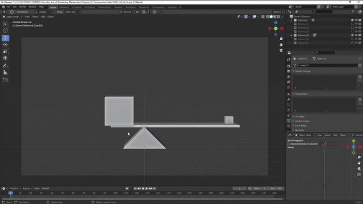Click the Add menu in main viewport header
The image size is (363, 204).
coord(43,16)
